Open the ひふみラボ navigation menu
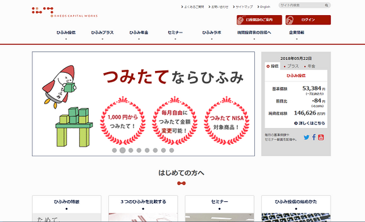Viewport: 365px width, 222px height. (212, 33)
